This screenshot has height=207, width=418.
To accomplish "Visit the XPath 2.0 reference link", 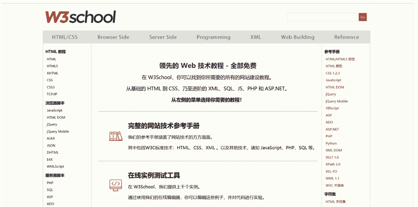I will [x=333, y=164].
